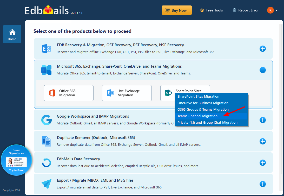284x196 pixels.
Task: Expand the EdbMails Data Recovery section
Action: (x=262, y=163)
